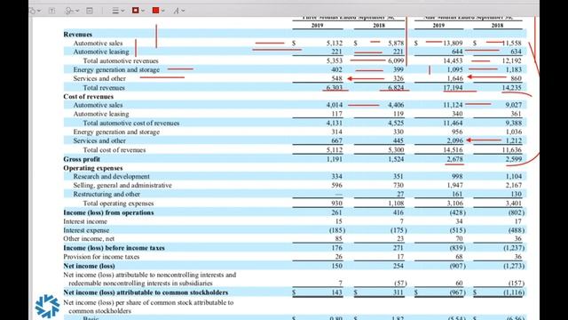Click the cost value 4,014
This screenshot has height=320, width=568.
pyautogui.click(x=334, y=105)
